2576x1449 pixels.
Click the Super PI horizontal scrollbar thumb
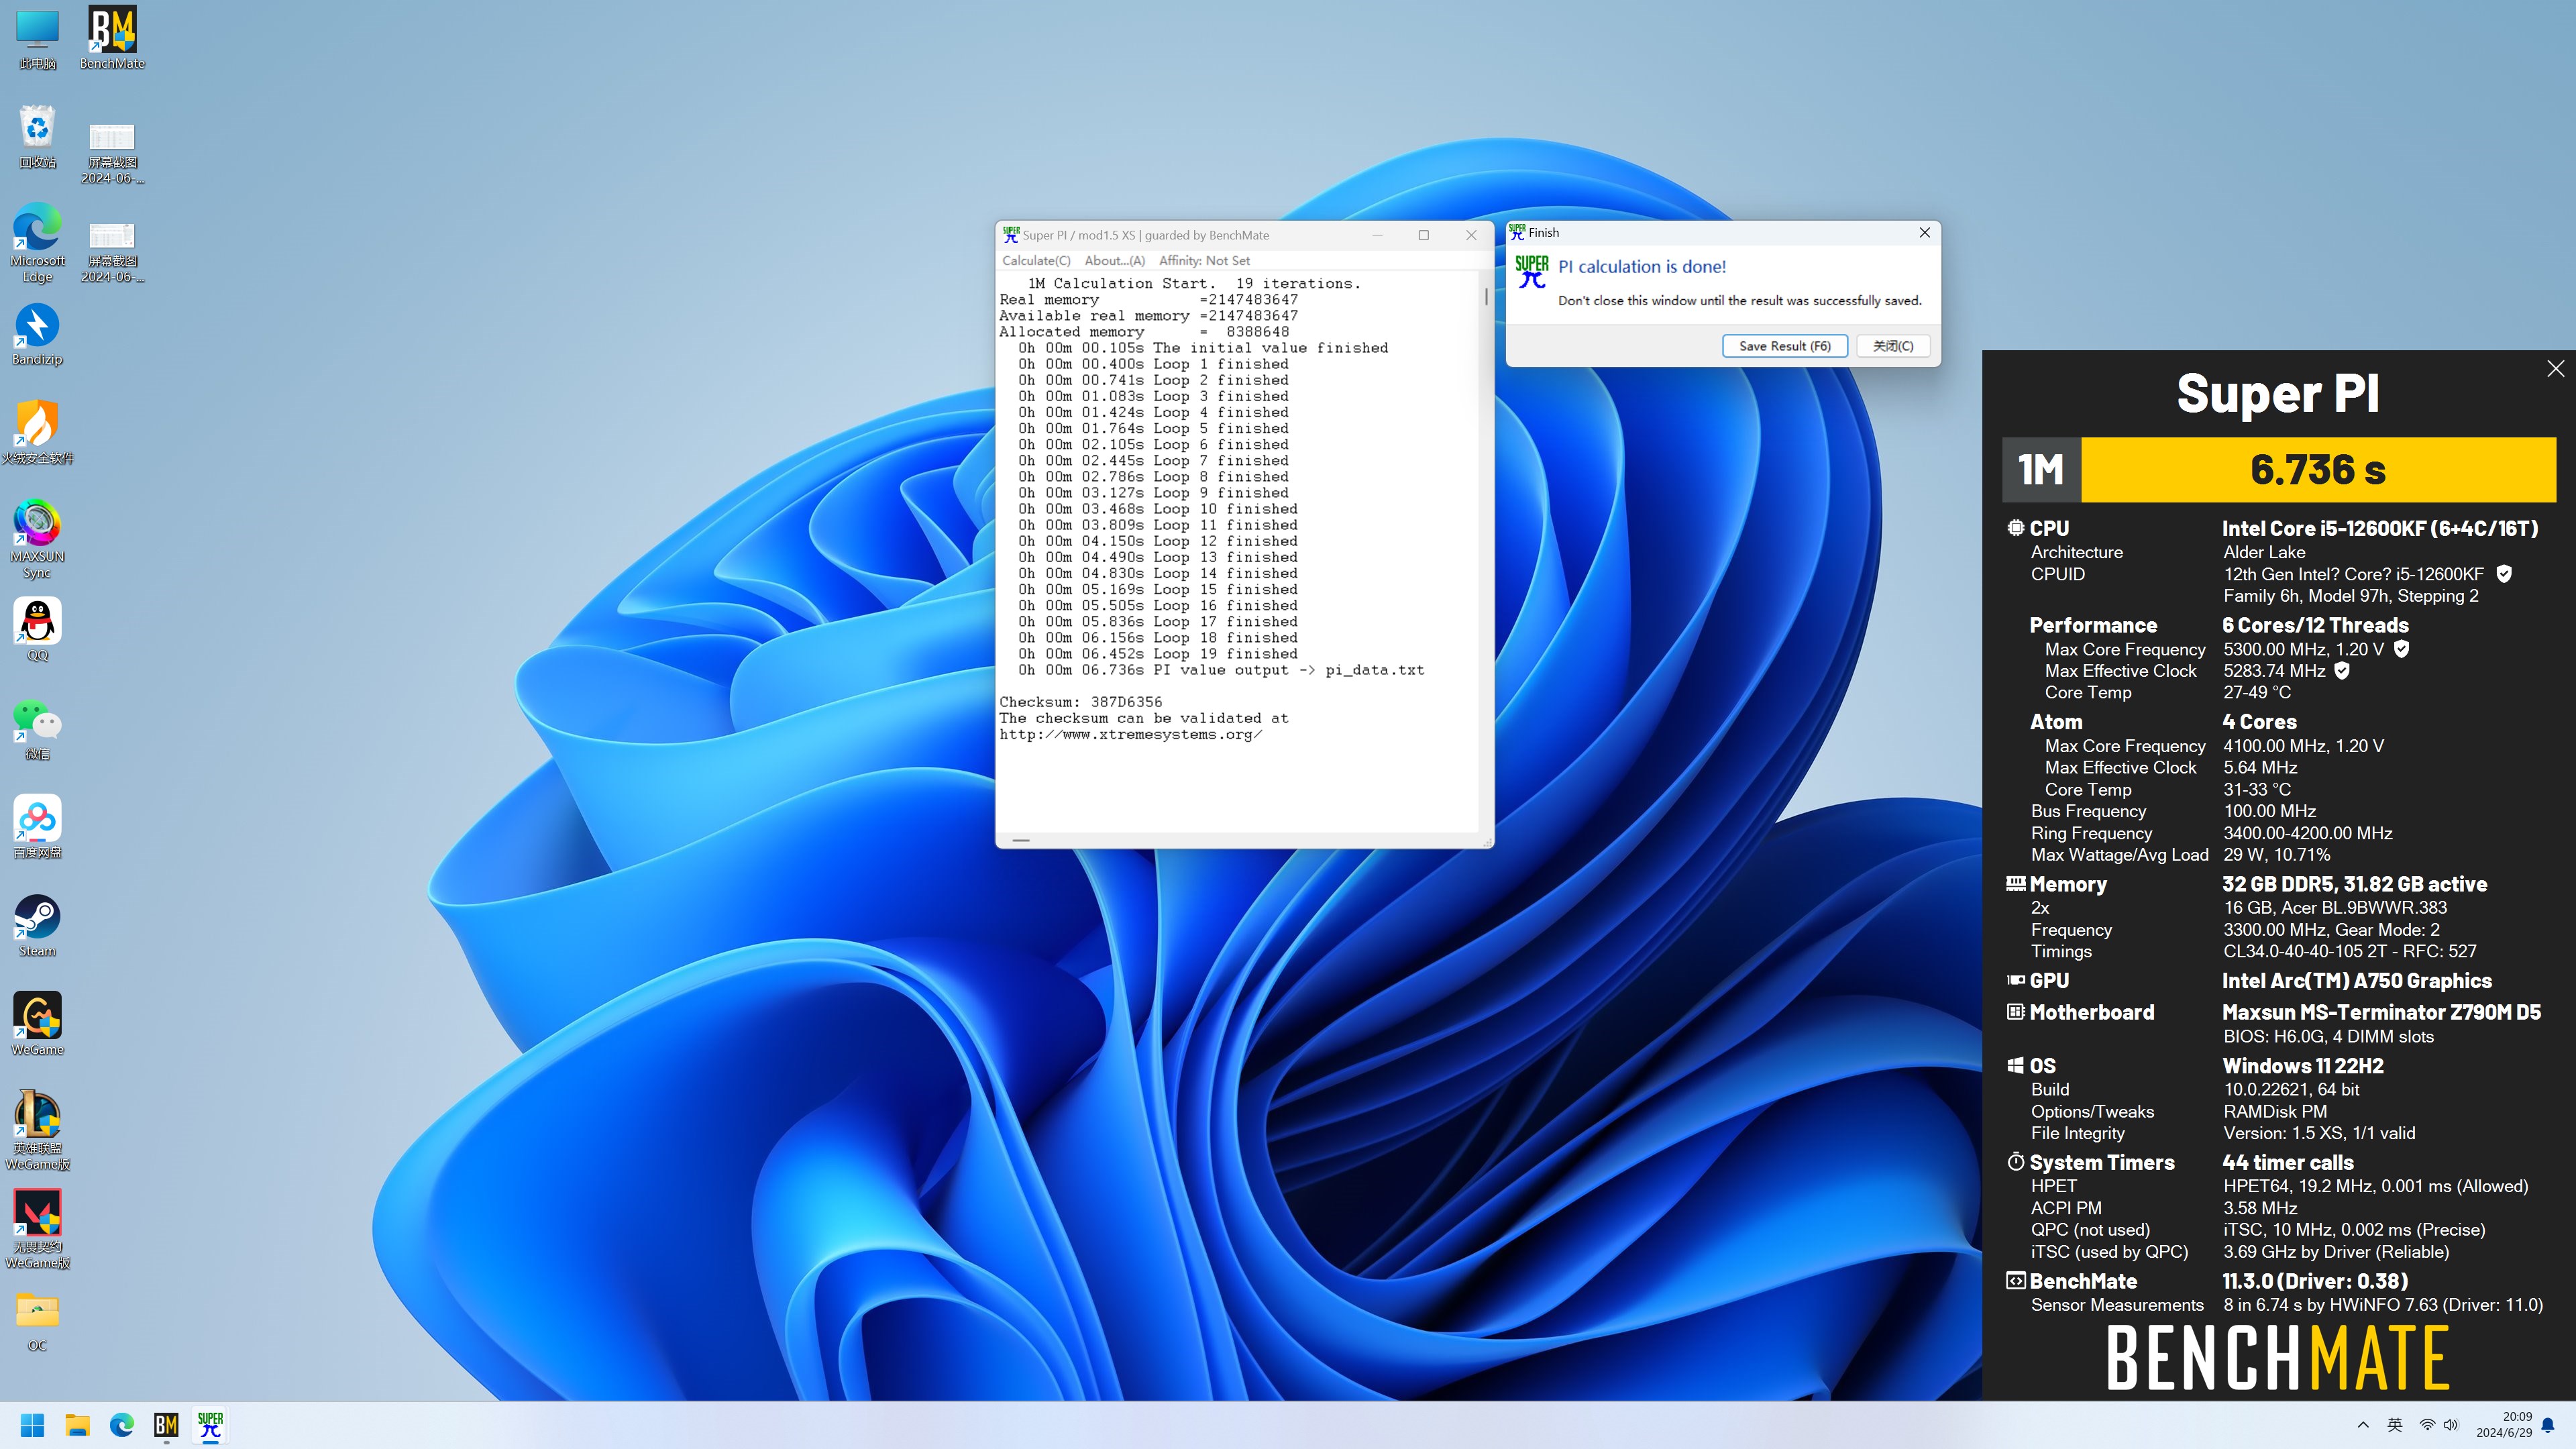pyautogui.click(x=1021, y=840)
